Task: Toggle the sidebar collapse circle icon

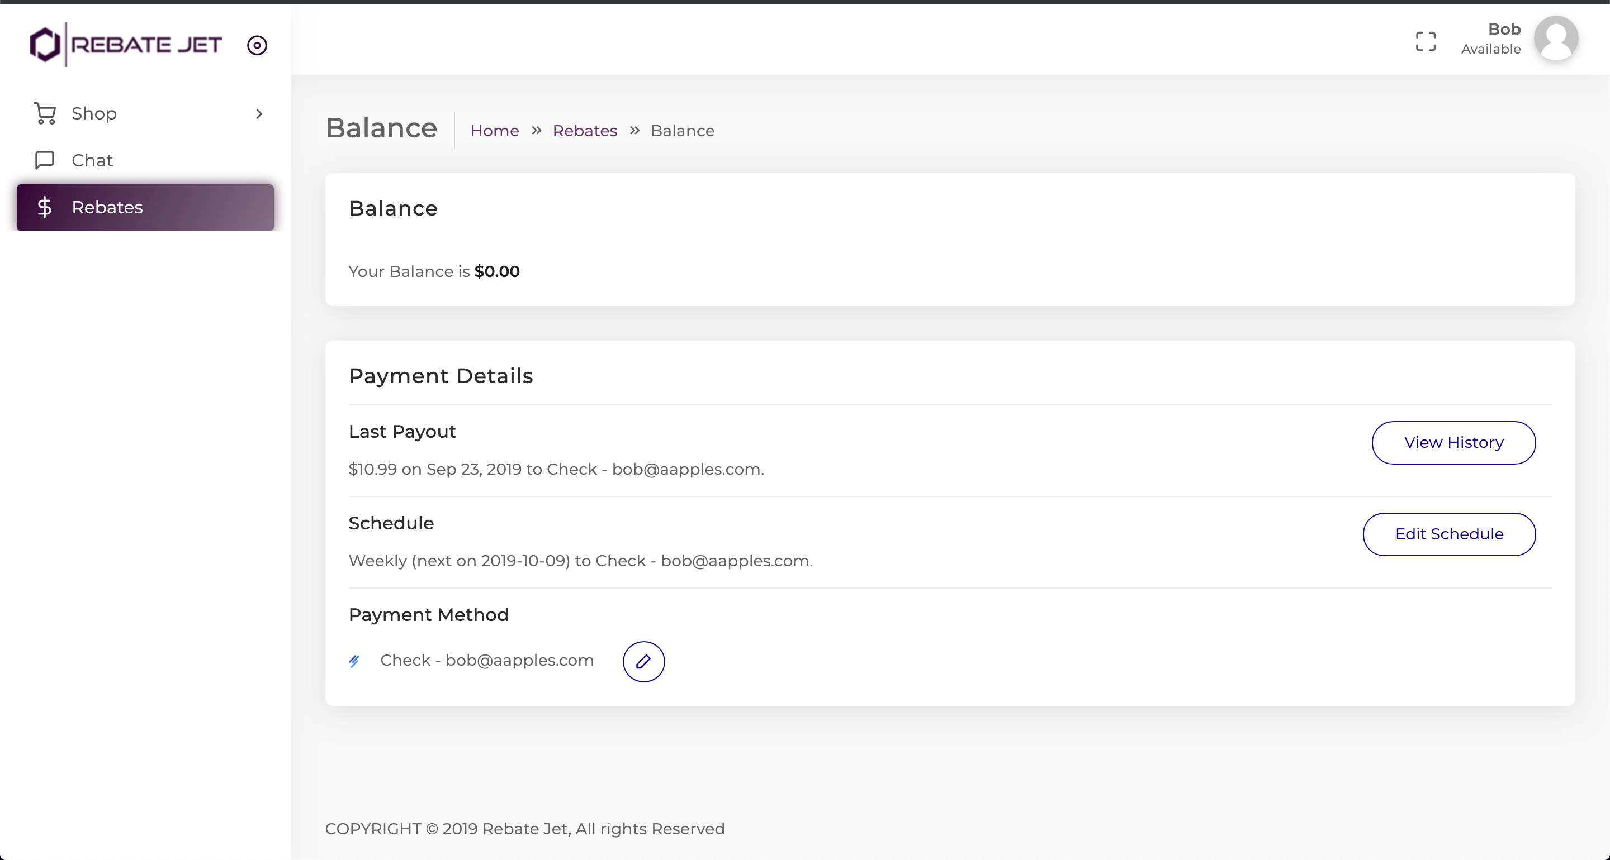Action: (257, 45)
